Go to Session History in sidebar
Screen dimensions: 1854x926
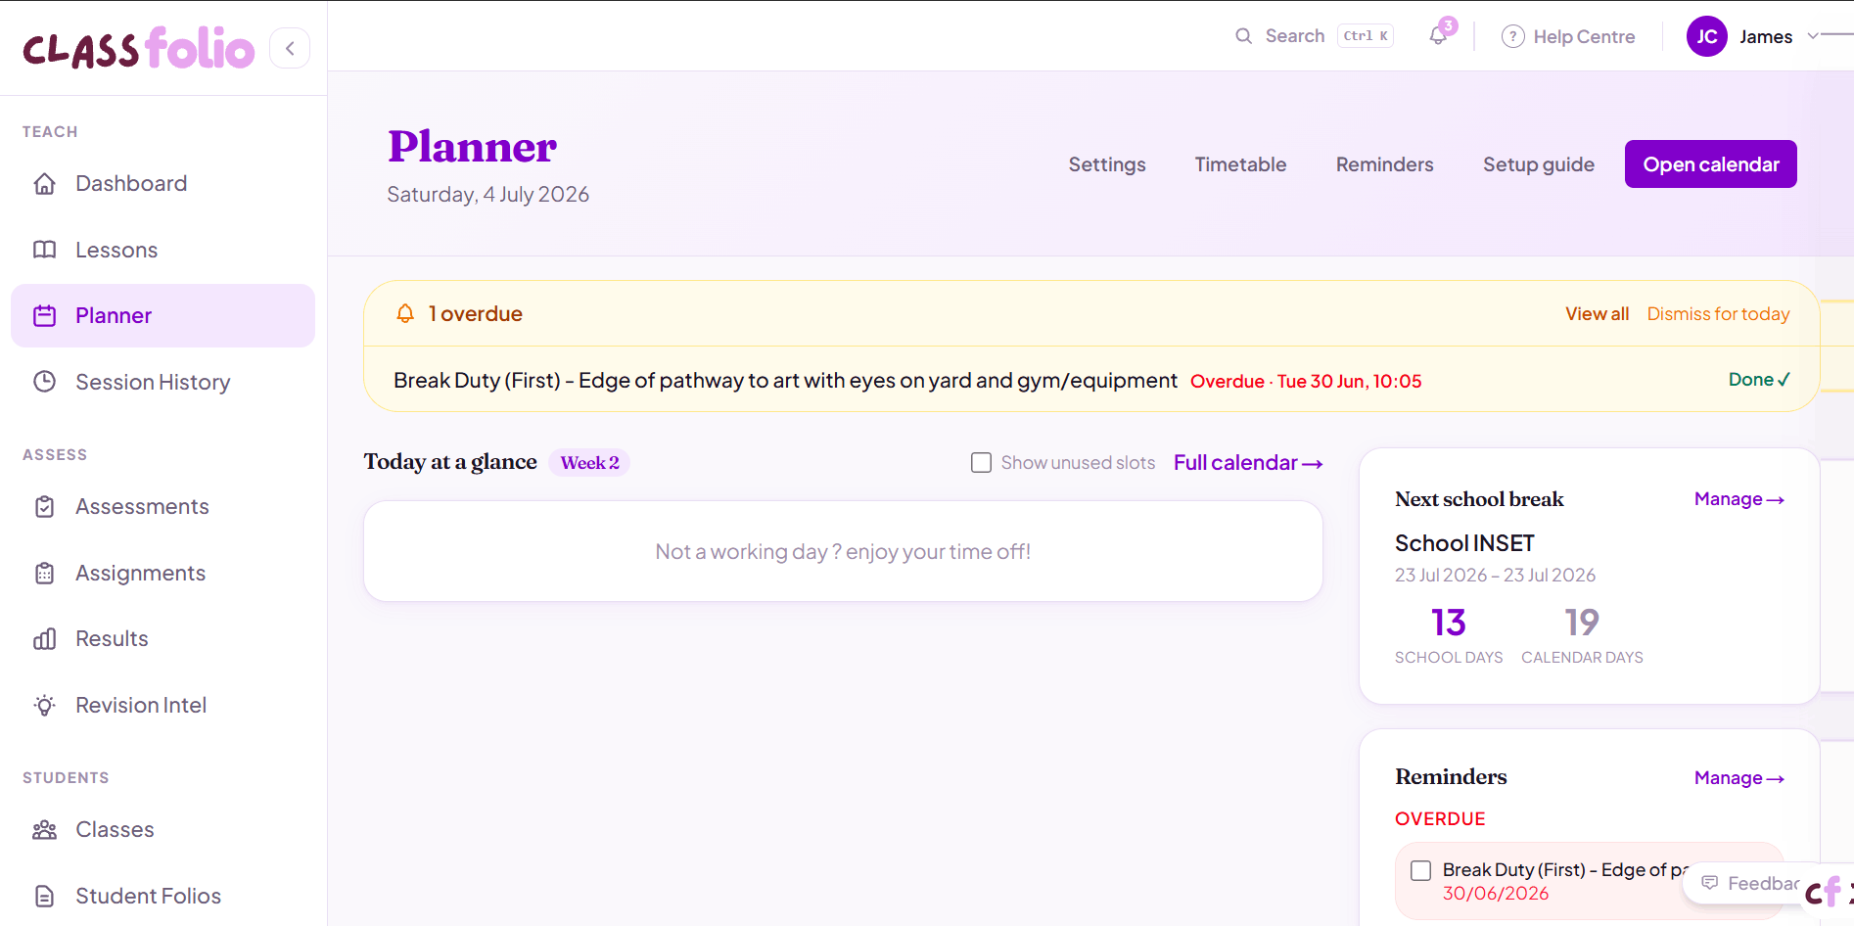click(x=162, y=382)
